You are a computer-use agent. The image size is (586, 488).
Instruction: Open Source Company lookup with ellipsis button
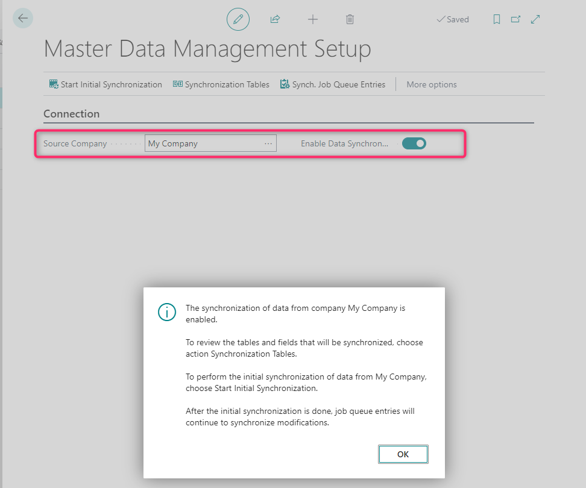pyautogui.click(x=268, y=143)
